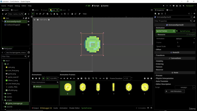Toggle smart snapping

pos(62,14)
